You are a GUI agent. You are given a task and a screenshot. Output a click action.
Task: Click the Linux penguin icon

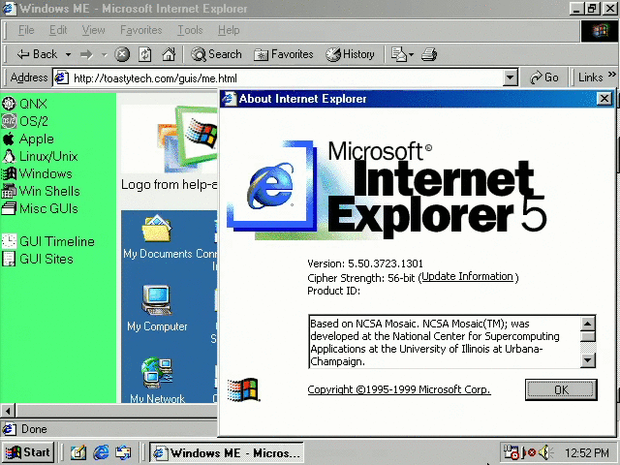pos(9,156)
